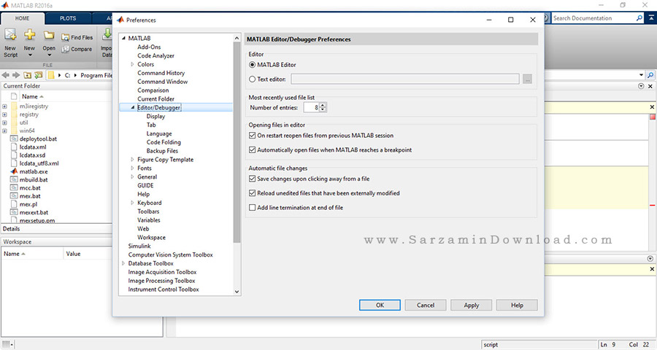This screenshot has width=657, height=350.
Task: Open the New dropdown arrow
Action: (x=29, y=55)
